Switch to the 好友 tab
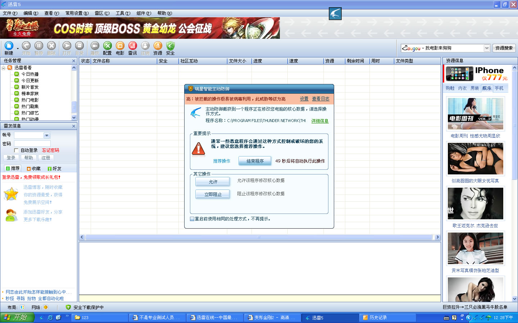Screen dimensions: 518x323 coord(54,168)
